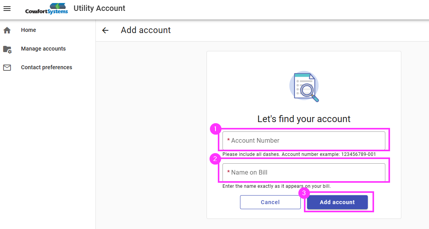Click the ComfortSystems logo
Image resolution: width=429 pixels, height=229 pixels.
(46, 8)
